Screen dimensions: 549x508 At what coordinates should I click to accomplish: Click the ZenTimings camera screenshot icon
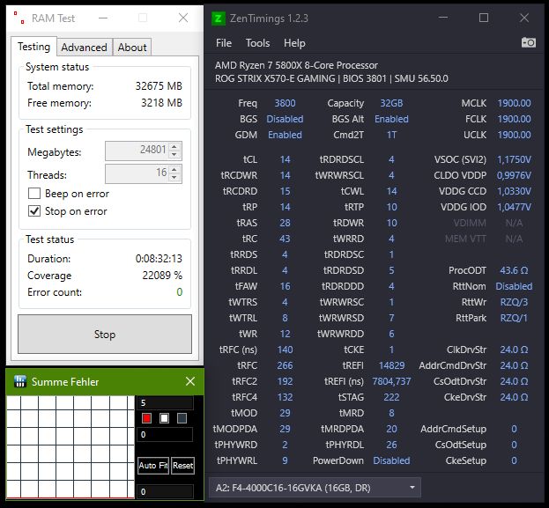point(528,42)
